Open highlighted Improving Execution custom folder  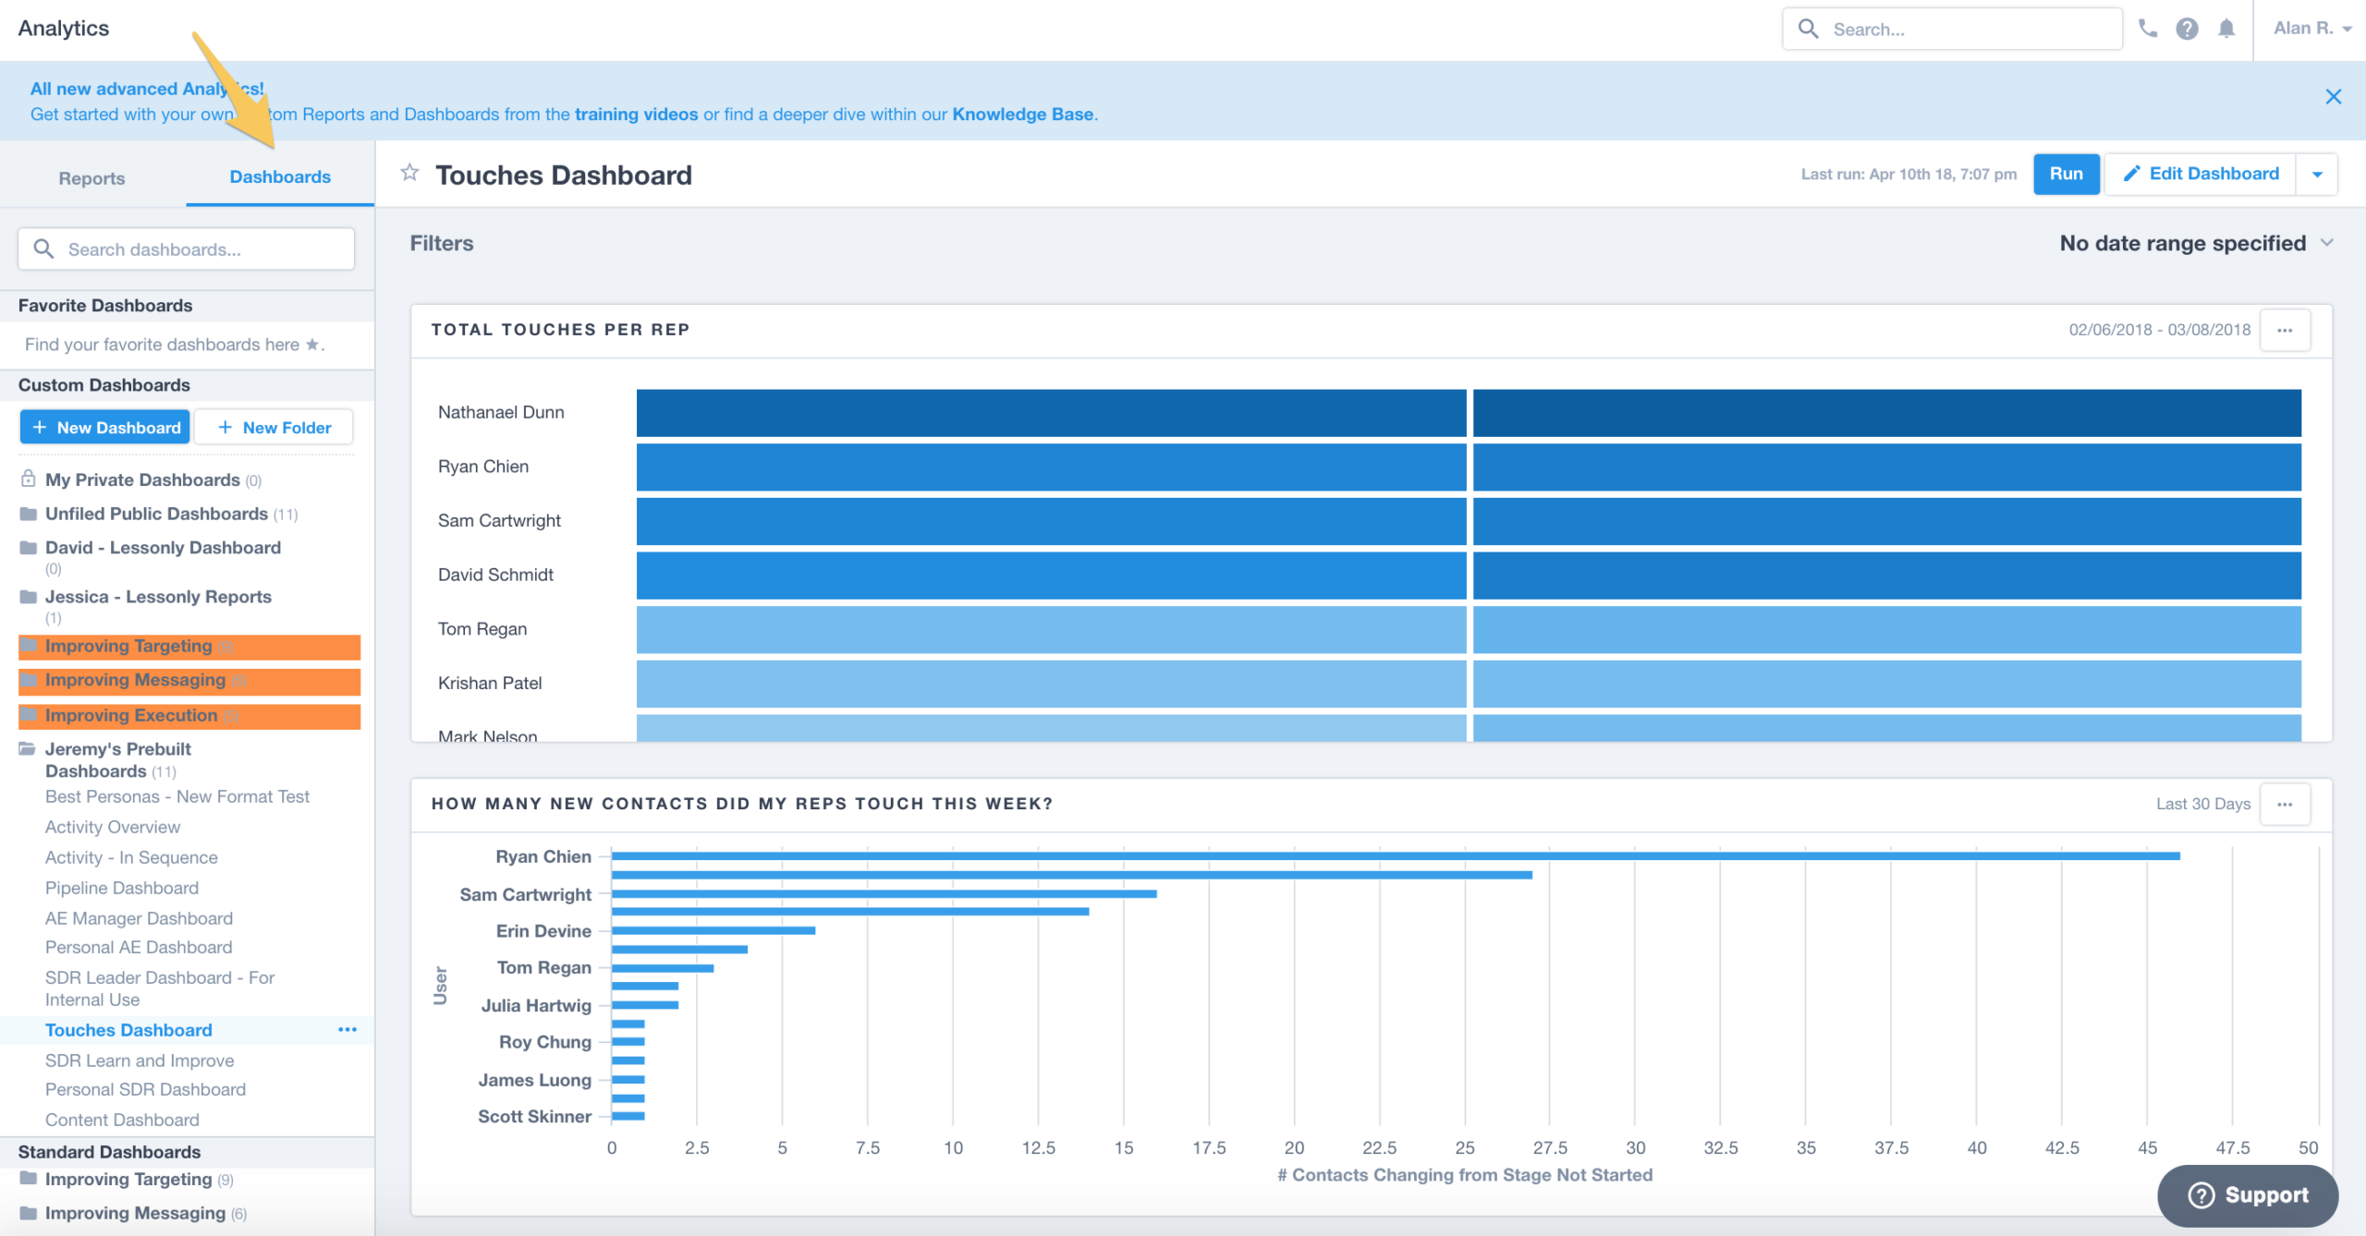[x=189, y=716]
